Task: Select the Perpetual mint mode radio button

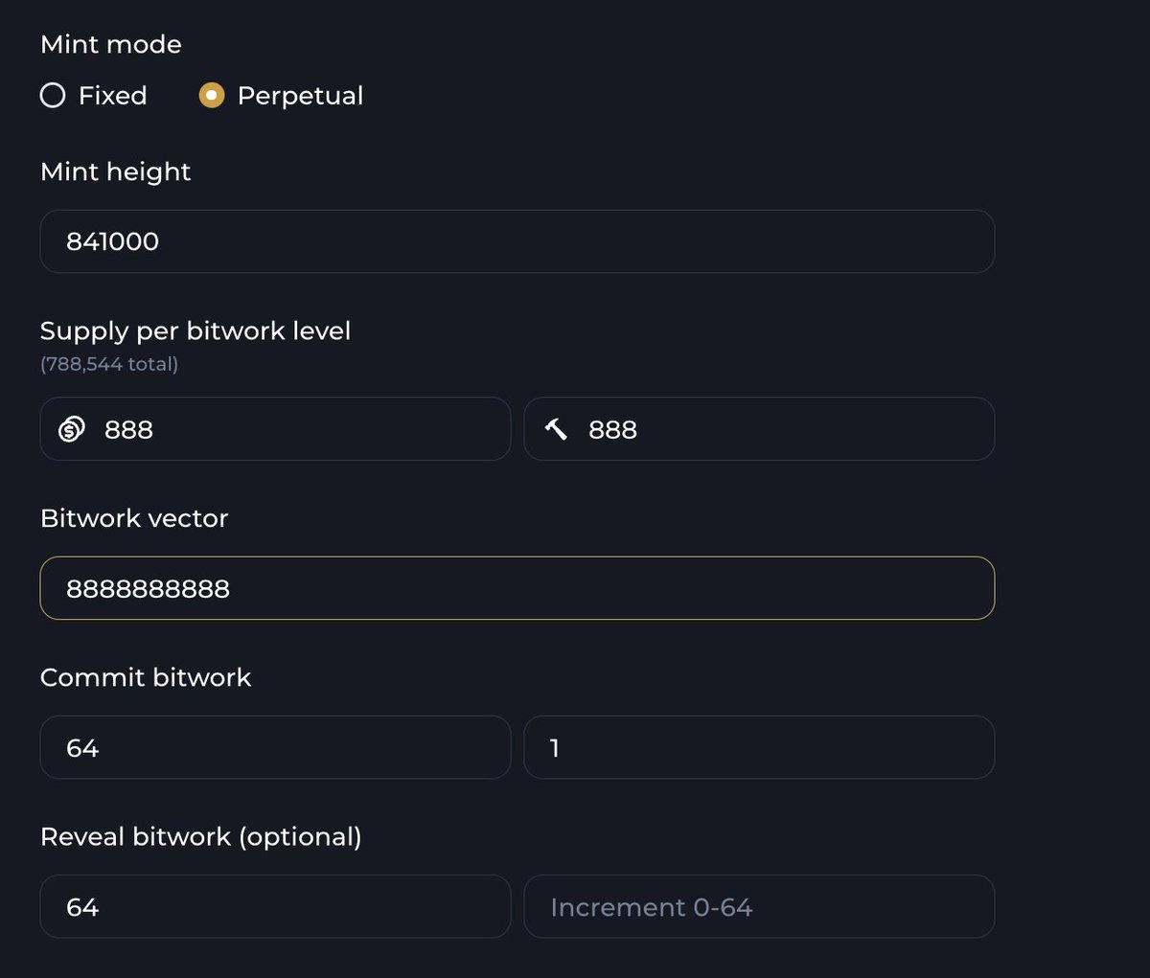Action: coord(211,96)
